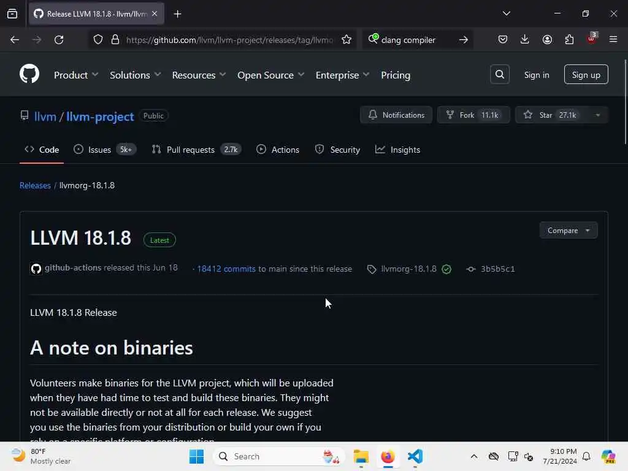This screenshot has width=628, height=471.
Task: Click the search arrow go button
Action: click(464, 40)
